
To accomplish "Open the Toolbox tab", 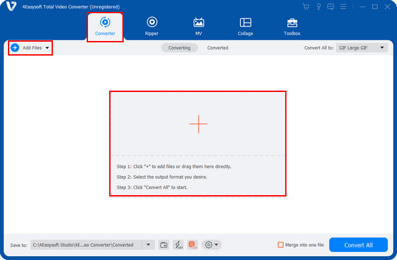I will click(x=292, y=26).
